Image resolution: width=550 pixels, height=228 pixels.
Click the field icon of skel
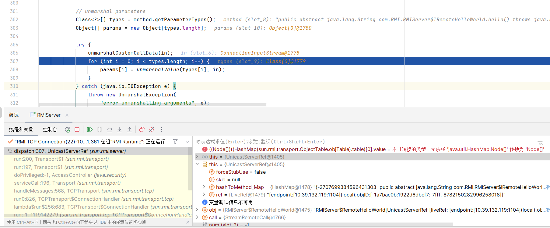tap(212, 179)
